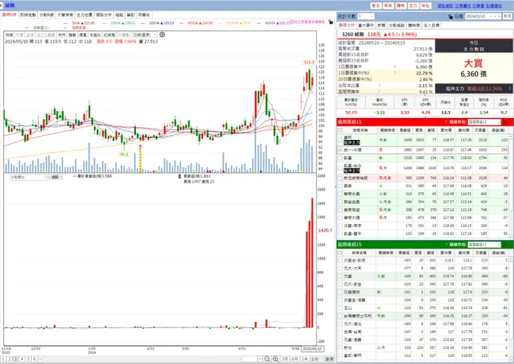Toggle select-all checkbox in buy table header

340,130
